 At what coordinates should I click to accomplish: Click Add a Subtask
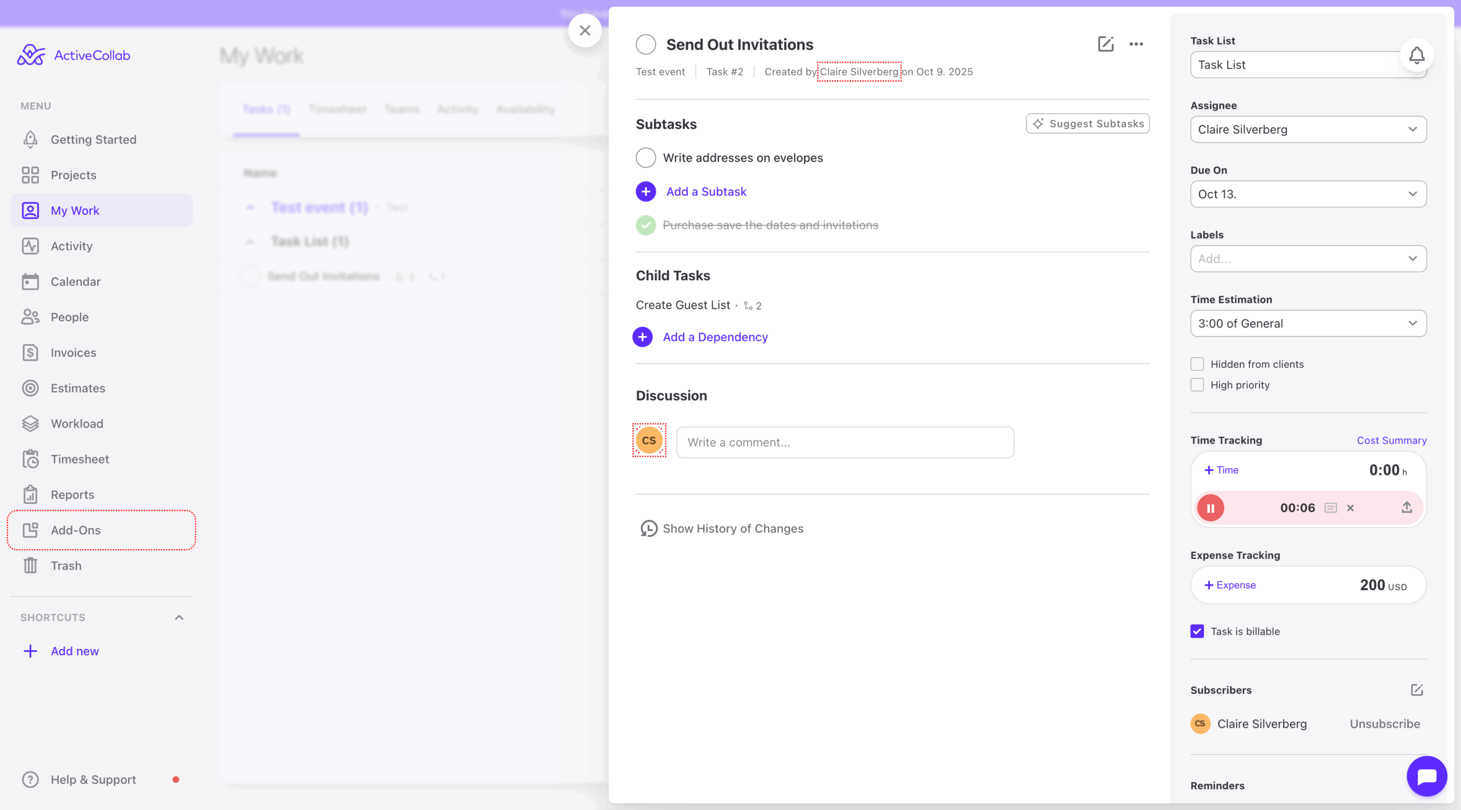(x=706, y=191)
